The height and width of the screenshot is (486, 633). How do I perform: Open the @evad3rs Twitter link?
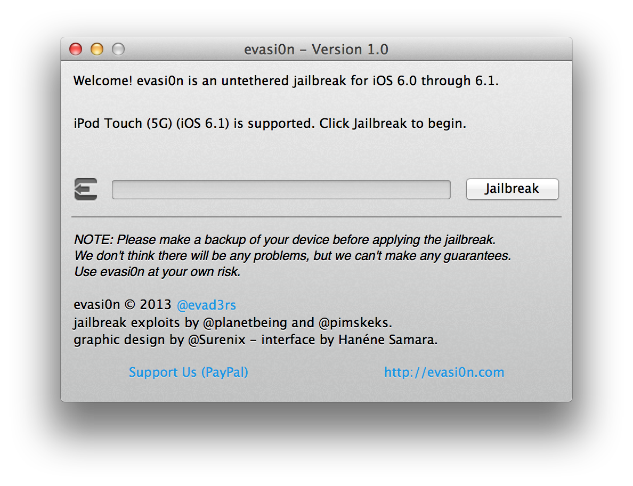point(206,305)
